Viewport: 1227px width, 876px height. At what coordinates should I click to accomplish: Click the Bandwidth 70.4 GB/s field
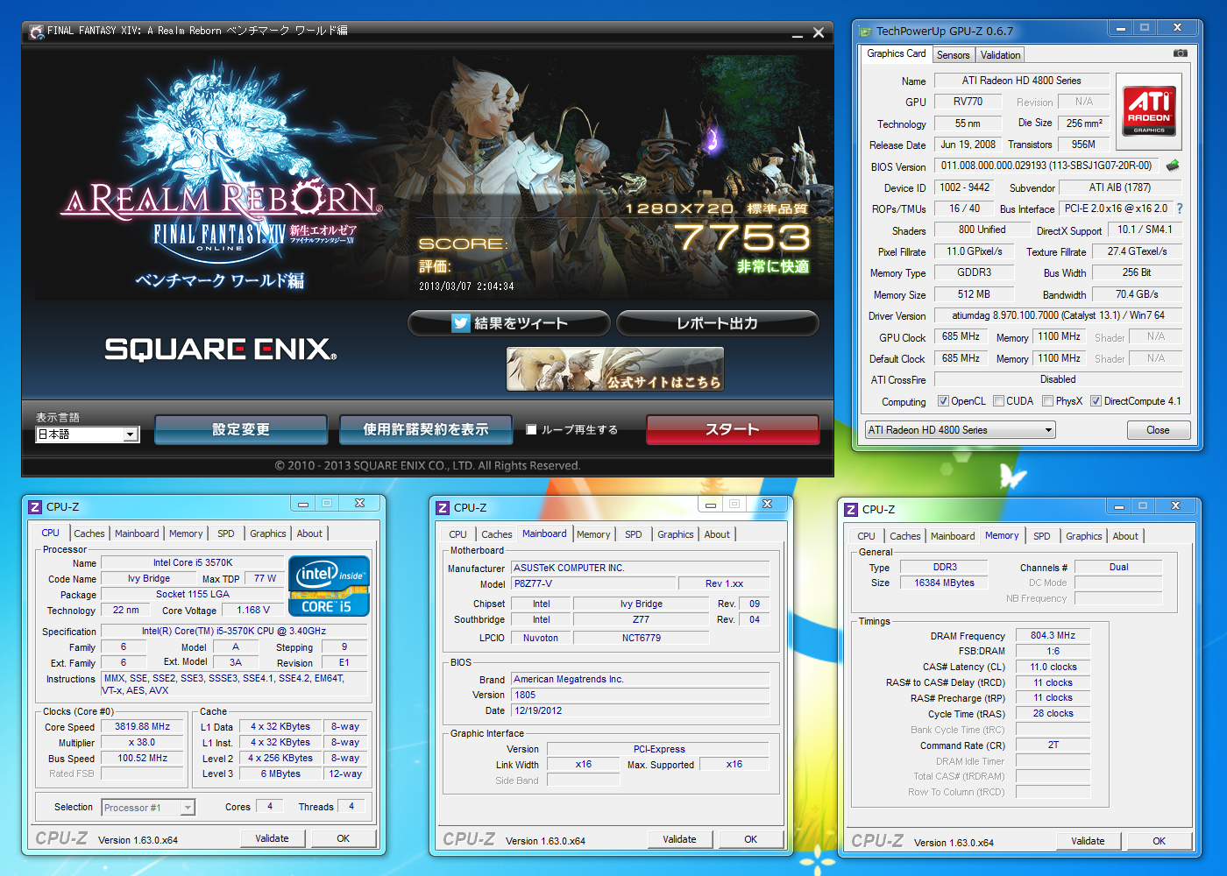click(1137, 294)
